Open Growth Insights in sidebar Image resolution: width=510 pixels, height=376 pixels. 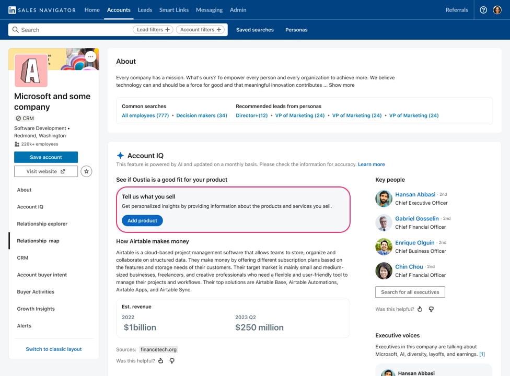point(36,309)
